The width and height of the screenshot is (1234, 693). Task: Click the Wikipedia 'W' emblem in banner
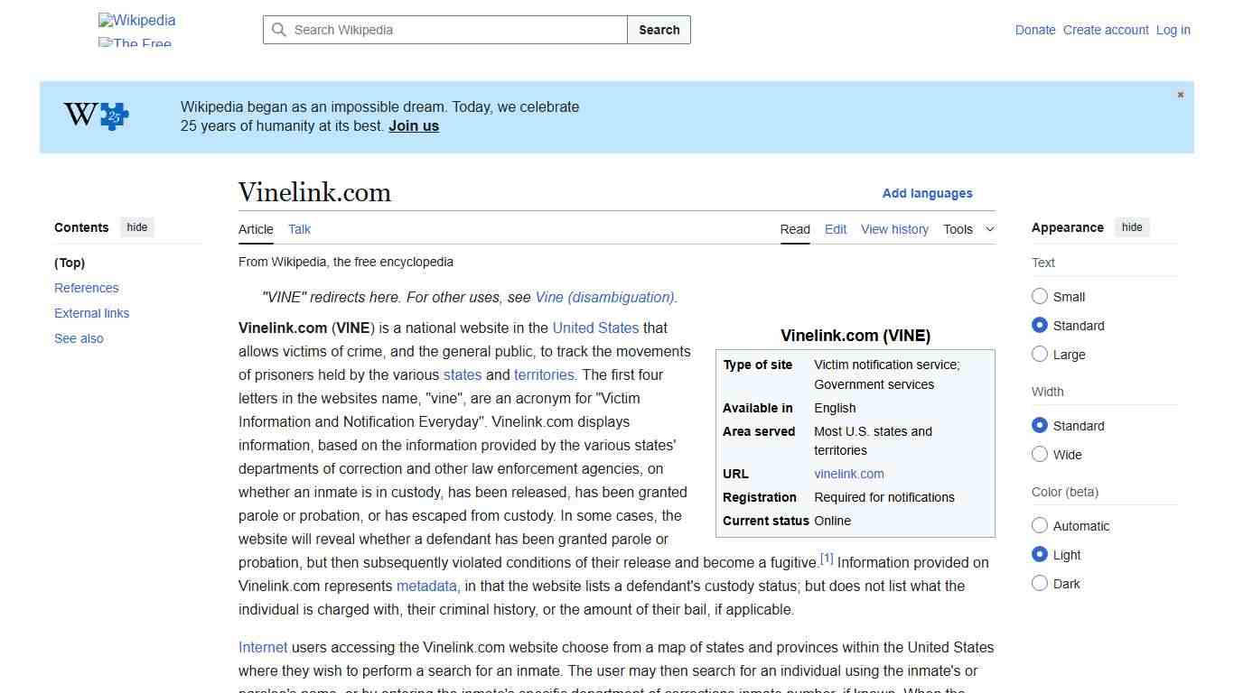coord(79,115)
